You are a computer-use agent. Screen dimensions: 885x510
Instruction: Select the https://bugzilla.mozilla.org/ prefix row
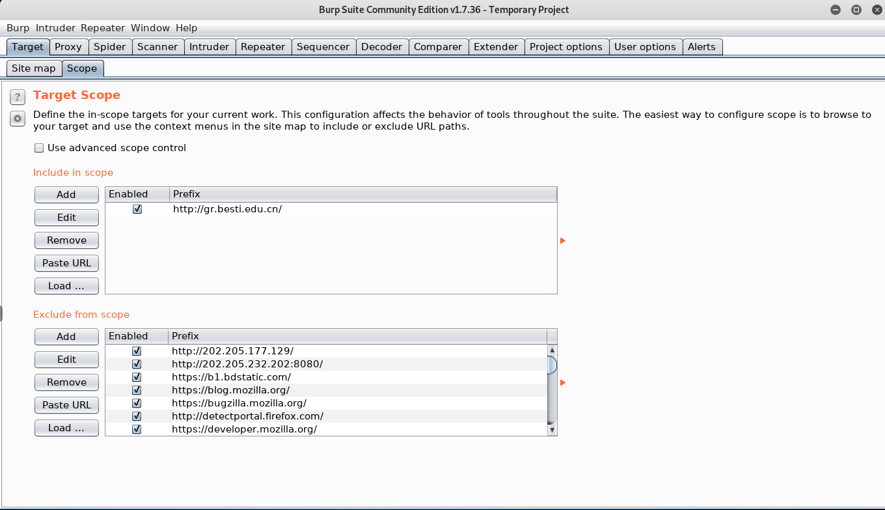(326, 403)
